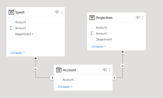Click the Spent table icon
The width and height of the screenshot is (163, 98).
pyautogui.click(x=11, y=12)
